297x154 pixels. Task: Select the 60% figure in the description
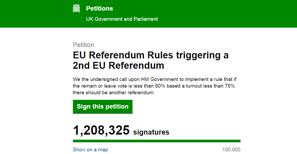click(160, 86)
